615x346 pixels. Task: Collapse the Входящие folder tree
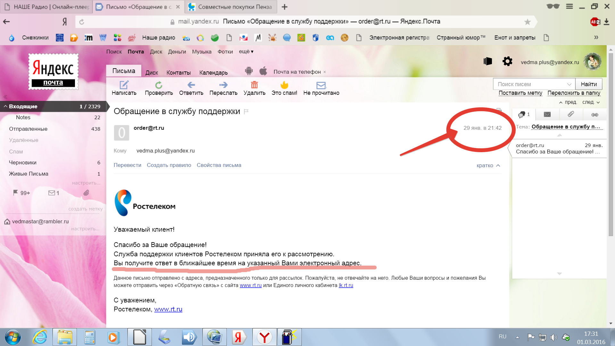click(5, 106)
